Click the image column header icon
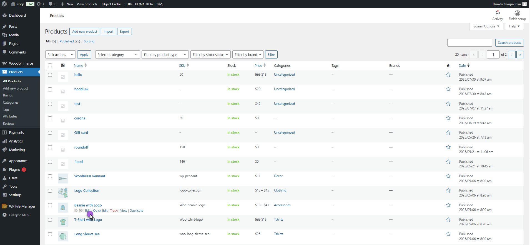The image size is (530, 245). pyautogui.click(x=63, y=65)
